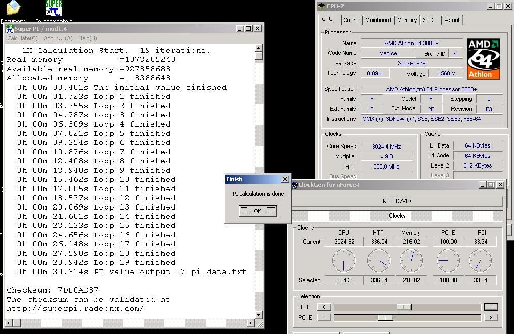The width and height of the screenshot is (514, 334).
Task: Click the Instructions field in CPU-Z
Action: point(431,119)
